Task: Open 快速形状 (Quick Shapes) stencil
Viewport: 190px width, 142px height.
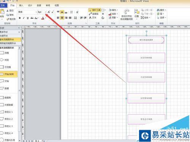Action: point(10,36)
